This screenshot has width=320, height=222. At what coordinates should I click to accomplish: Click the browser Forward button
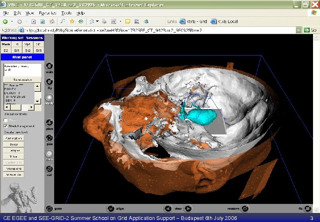point(20,21)
